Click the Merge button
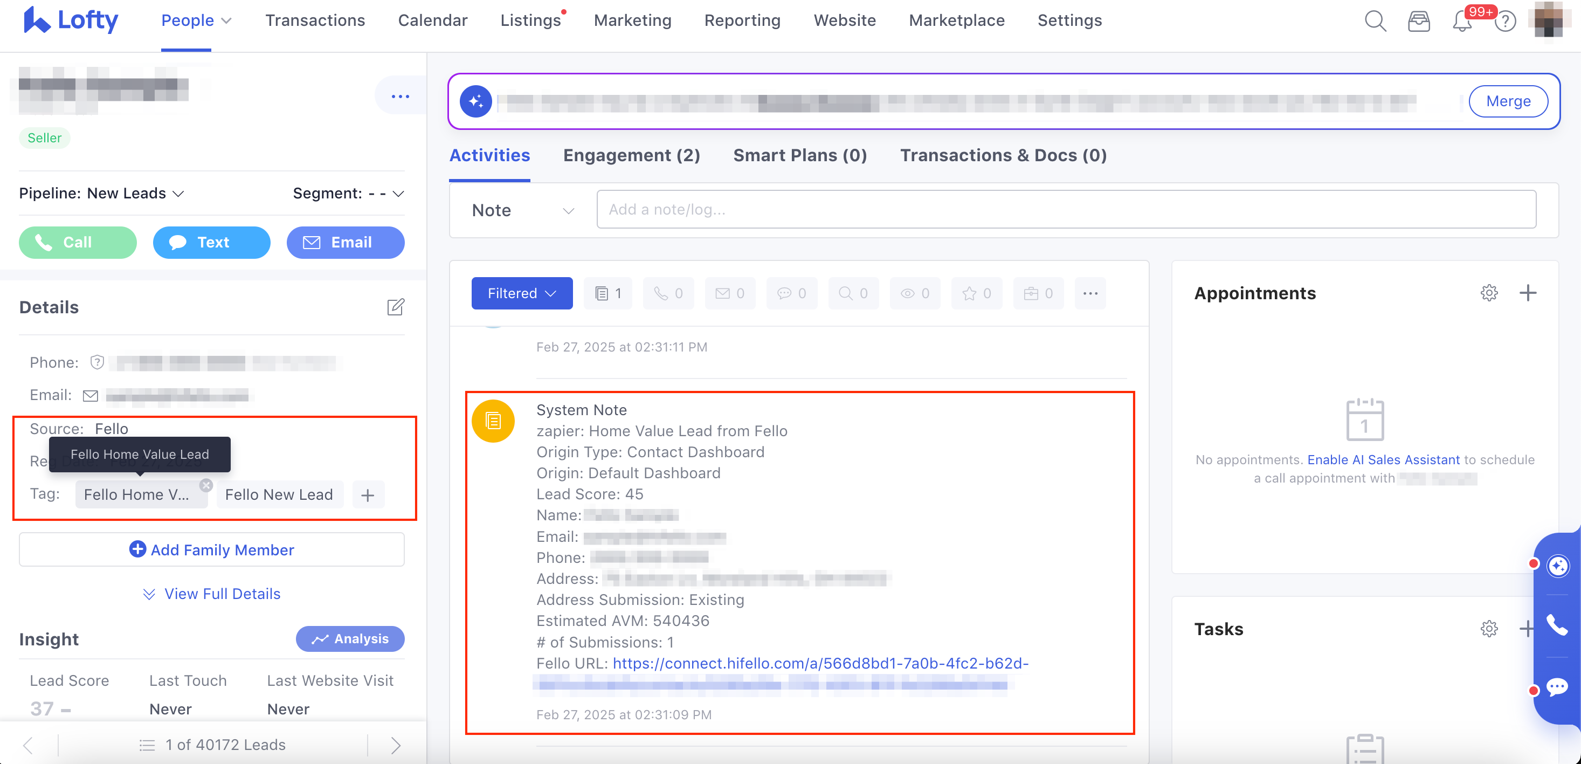The width and height of the screenshot is (1581, 764). [1508, 101]
